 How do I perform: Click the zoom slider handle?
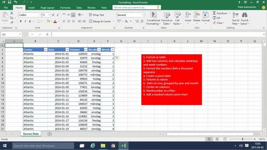tap(242, 139)
